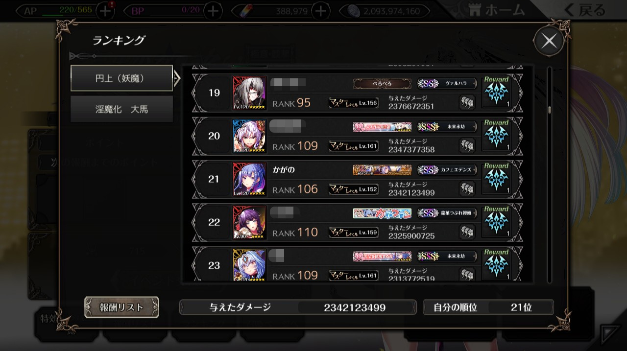The height and width of the screenshot is (351, 627).
Task: Open the ヴァルハラ guild badge
Action: click(447, 84)
